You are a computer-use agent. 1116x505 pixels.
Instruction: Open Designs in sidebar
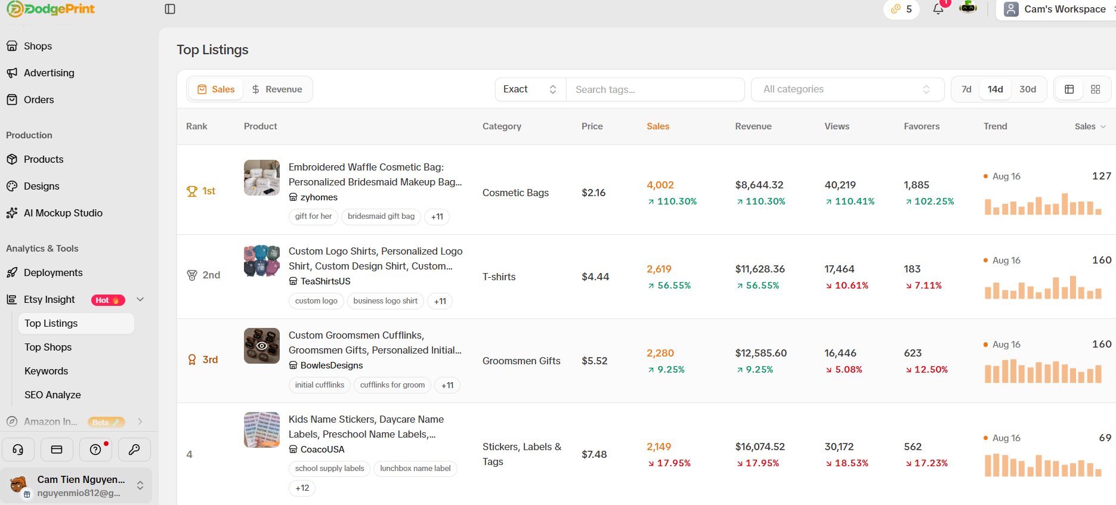42,186
